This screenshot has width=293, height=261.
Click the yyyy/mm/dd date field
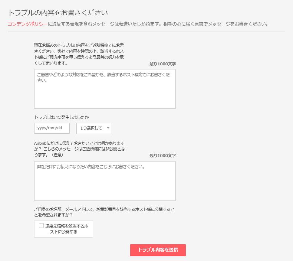click(x=52, y=128)
